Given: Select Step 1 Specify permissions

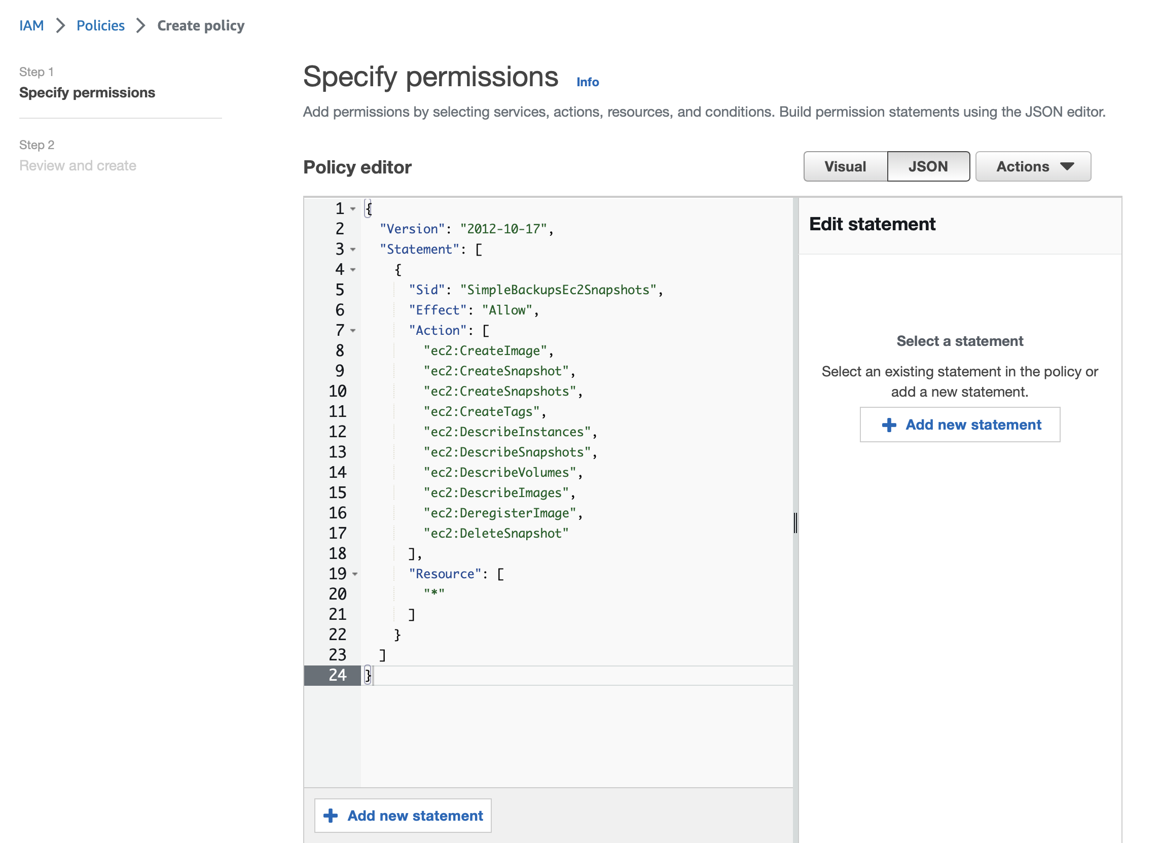Looking at the screenshot, I should [x=87, y=93].
